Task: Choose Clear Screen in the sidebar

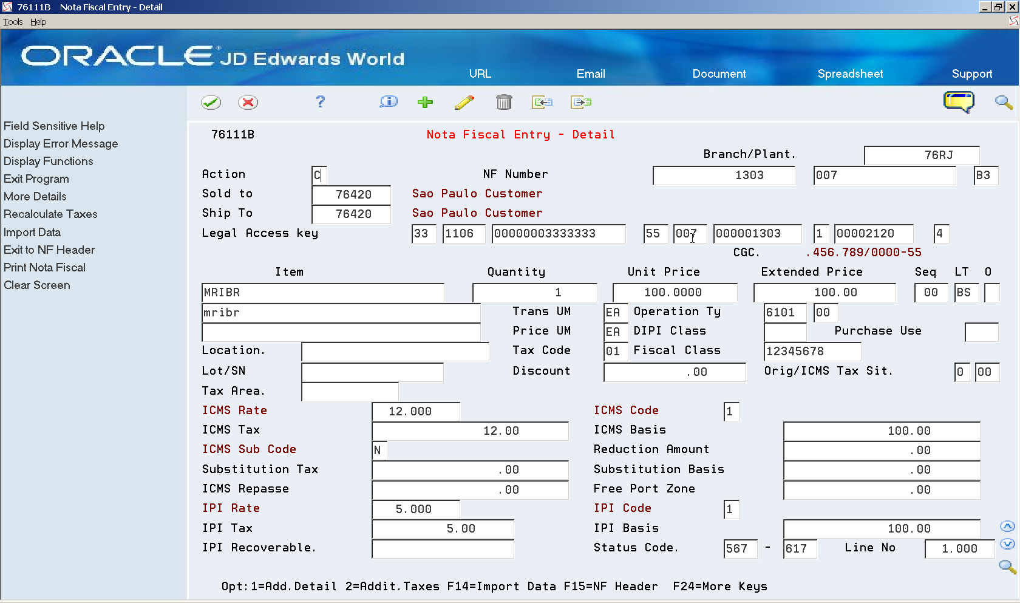Action: tap(37, 285)
